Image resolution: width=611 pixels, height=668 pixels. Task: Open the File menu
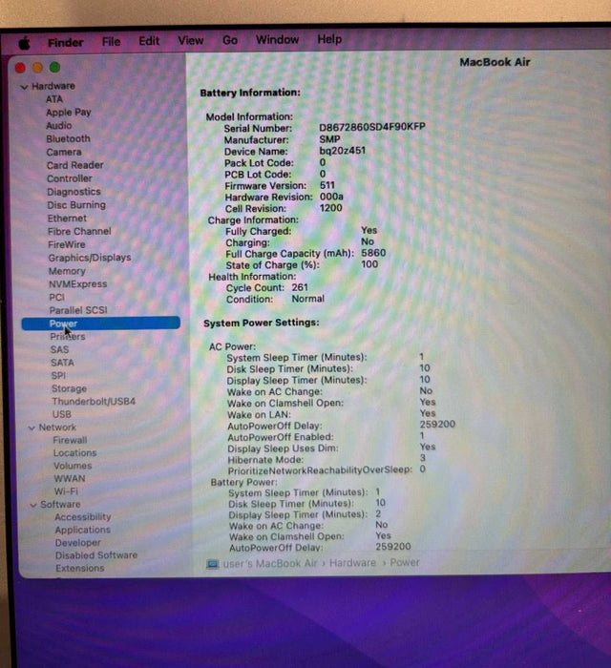(x=111, y=42)
